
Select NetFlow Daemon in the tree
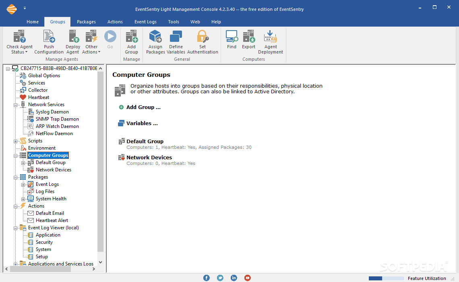(x=54, y=134)
